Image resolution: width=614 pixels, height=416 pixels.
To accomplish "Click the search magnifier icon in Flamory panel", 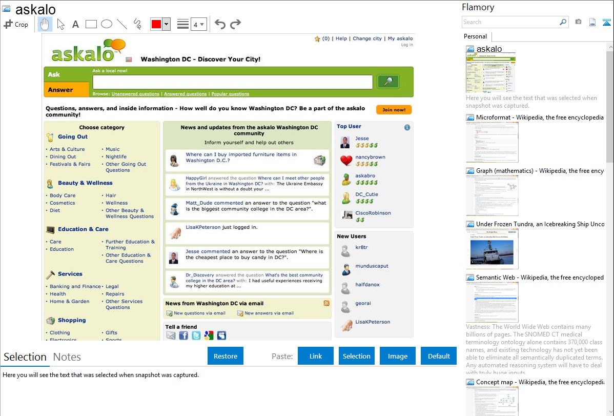I will coord(563,22).
